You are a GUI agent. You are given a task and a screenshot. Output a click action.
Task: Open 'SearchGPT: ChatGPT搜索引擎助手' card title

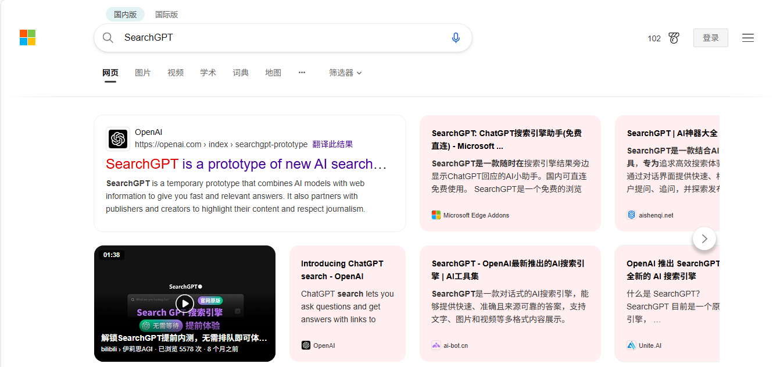507,140
